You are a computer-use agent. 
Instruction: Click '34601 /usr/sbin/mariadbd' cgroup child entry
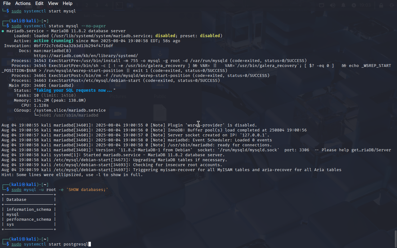point(69,115)
